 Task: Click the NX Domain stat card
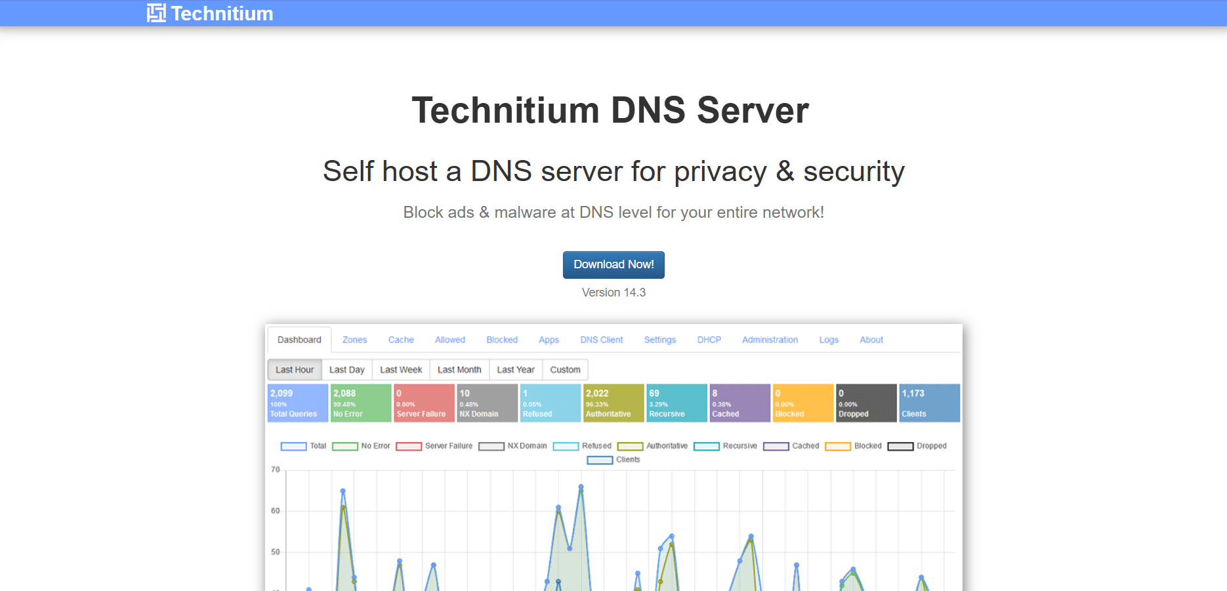[x=487, y=403]
